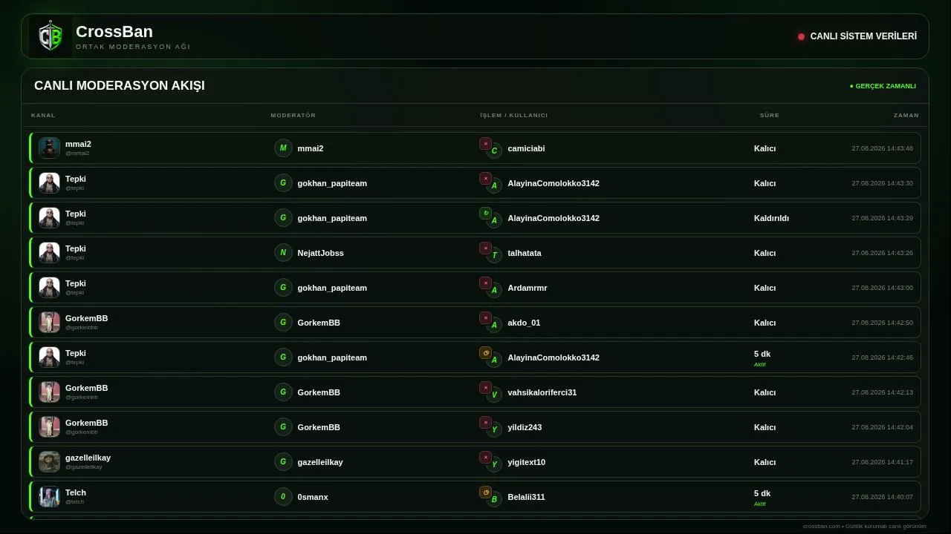Screen dimensions: 951x534
Task: Select moderator badge N for NejattJobss
Action: (283, 252)
